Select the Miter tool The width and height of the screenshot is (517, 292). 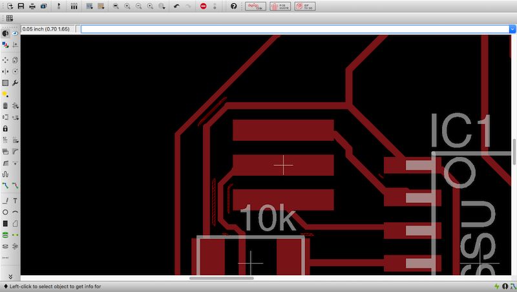(x=15, y=152)
